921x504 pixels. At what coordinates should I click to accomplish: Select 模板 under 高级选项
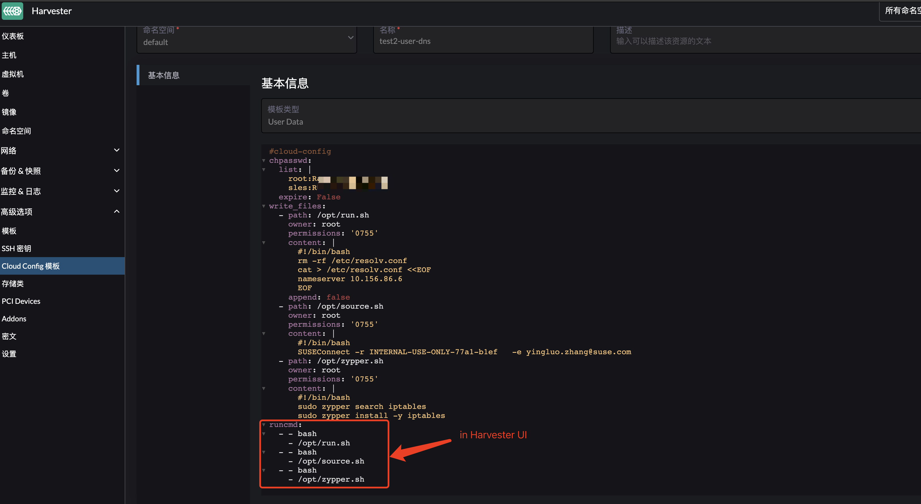tap(9, 231)
